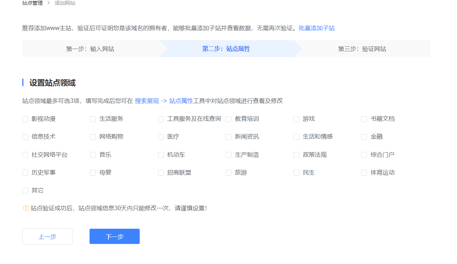Select 金融 as a site domain
The height and width of the screenshot is (264, 457).
click(364, 137)
